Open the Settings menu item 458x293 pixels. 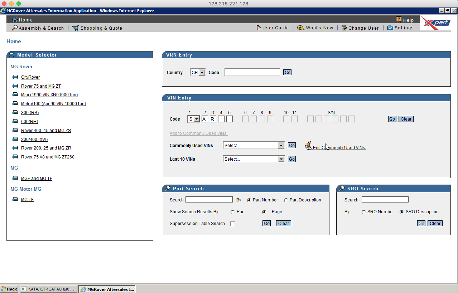point(404,28)
